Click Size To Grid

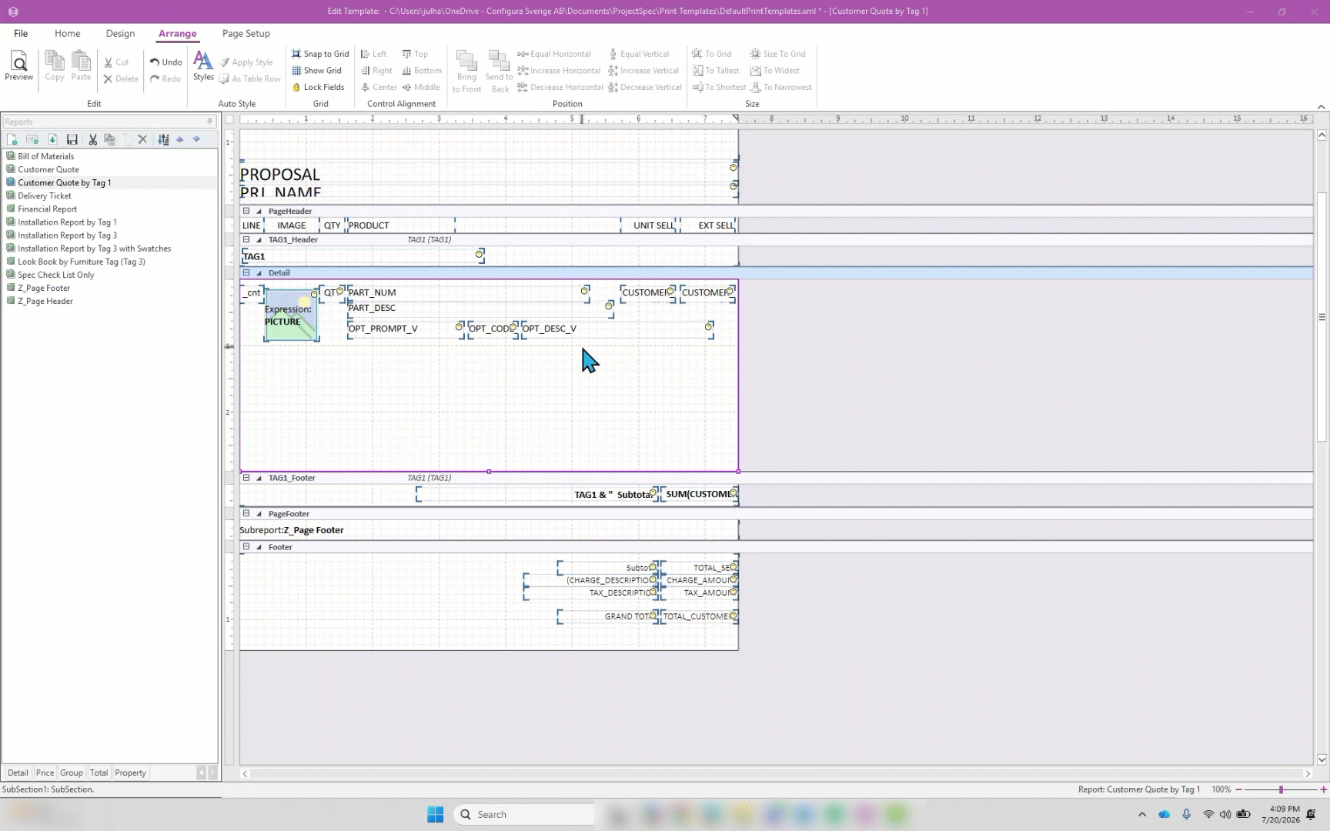click(x=777, y=54)
